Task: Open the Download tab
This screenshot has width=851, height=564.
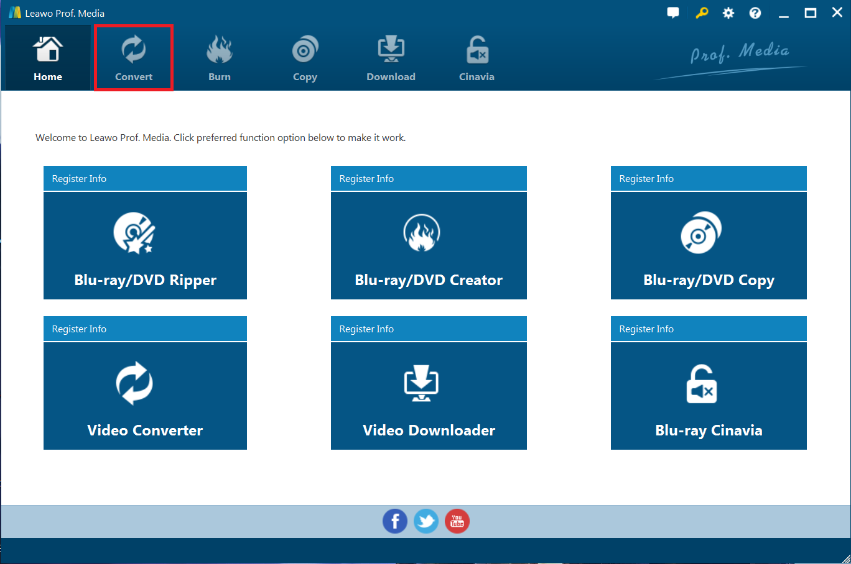Action: (391, 57)
